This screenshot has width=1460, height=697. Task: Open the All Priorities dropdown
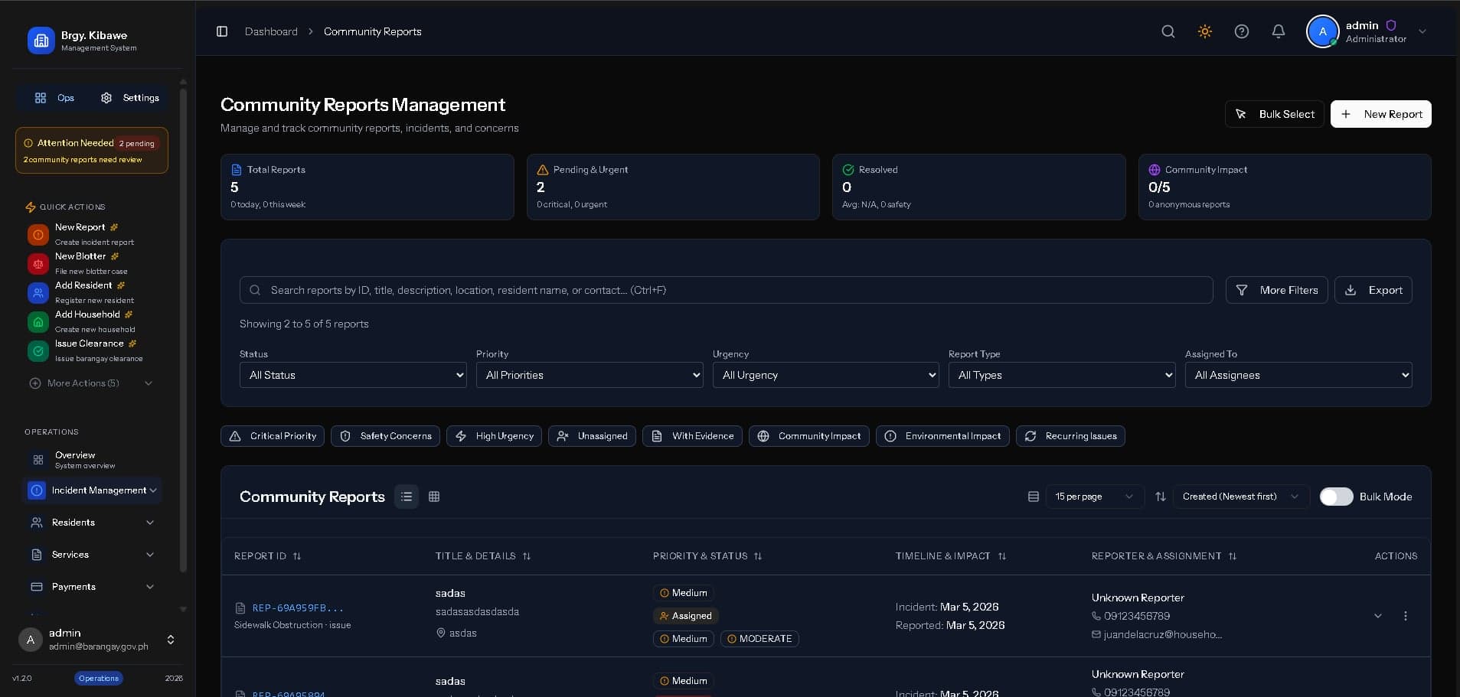(590, 375)
